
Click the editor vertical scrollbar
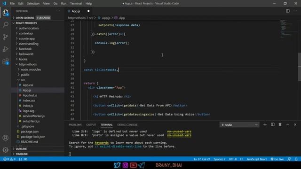[x=299, y=66]
